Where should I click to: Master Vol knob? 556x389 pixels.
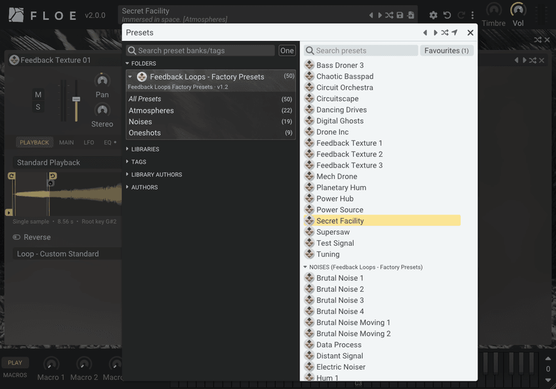(518, 10)
